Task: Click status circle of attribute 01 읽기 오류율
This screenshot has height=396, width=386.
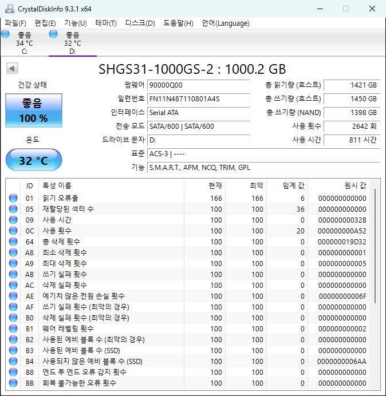Action: coord(13,198)
